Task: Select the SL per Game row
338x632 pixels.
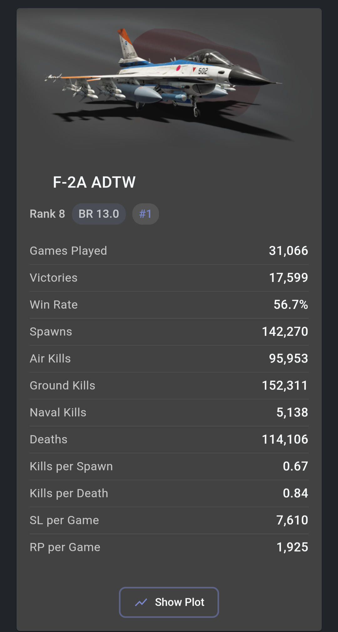Action: coord(169,520)
